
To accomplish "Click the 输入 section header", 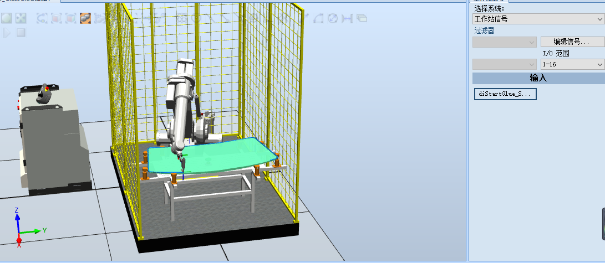I will (538, 78).
